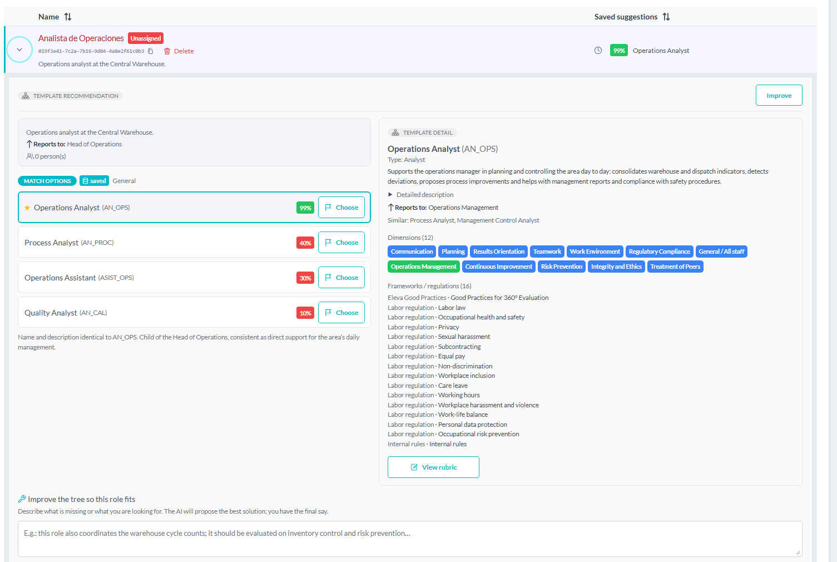
Task: Select the Operations Analyst starred match row
Action: 194,207
